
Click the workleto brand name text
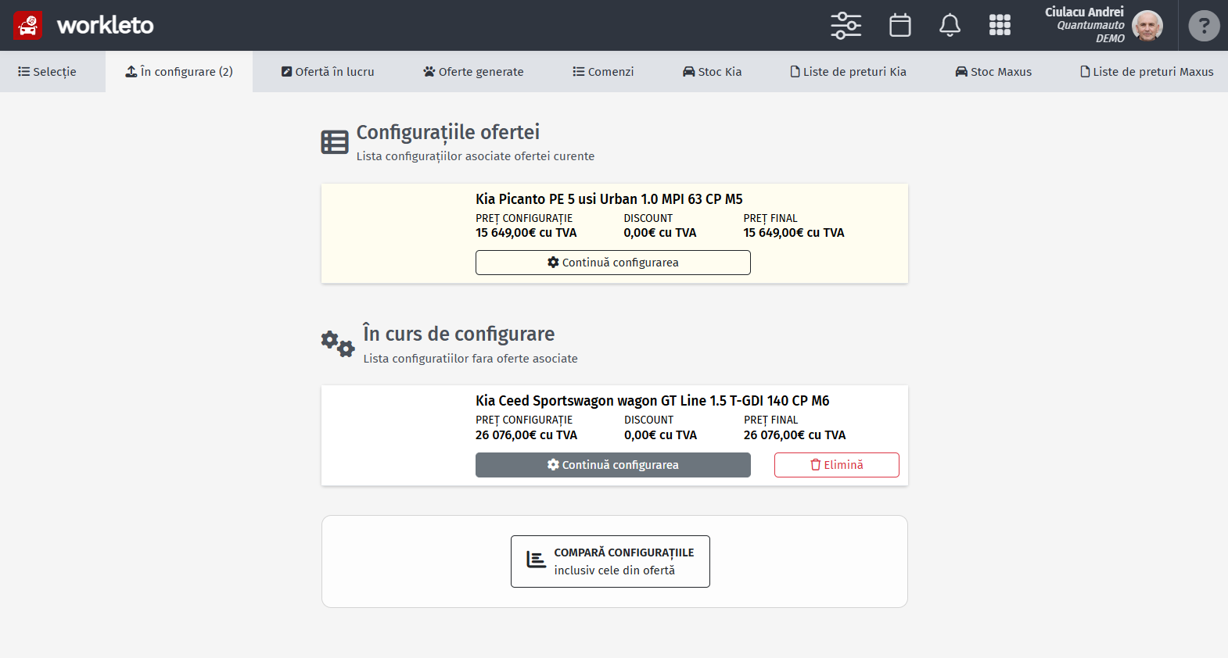tap(106, 25)
